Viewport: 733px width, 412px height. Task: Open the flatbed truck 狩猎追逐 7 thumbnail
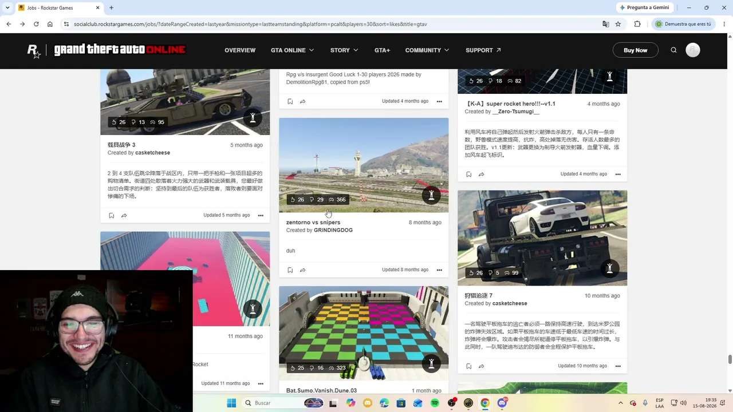point(542,238)
